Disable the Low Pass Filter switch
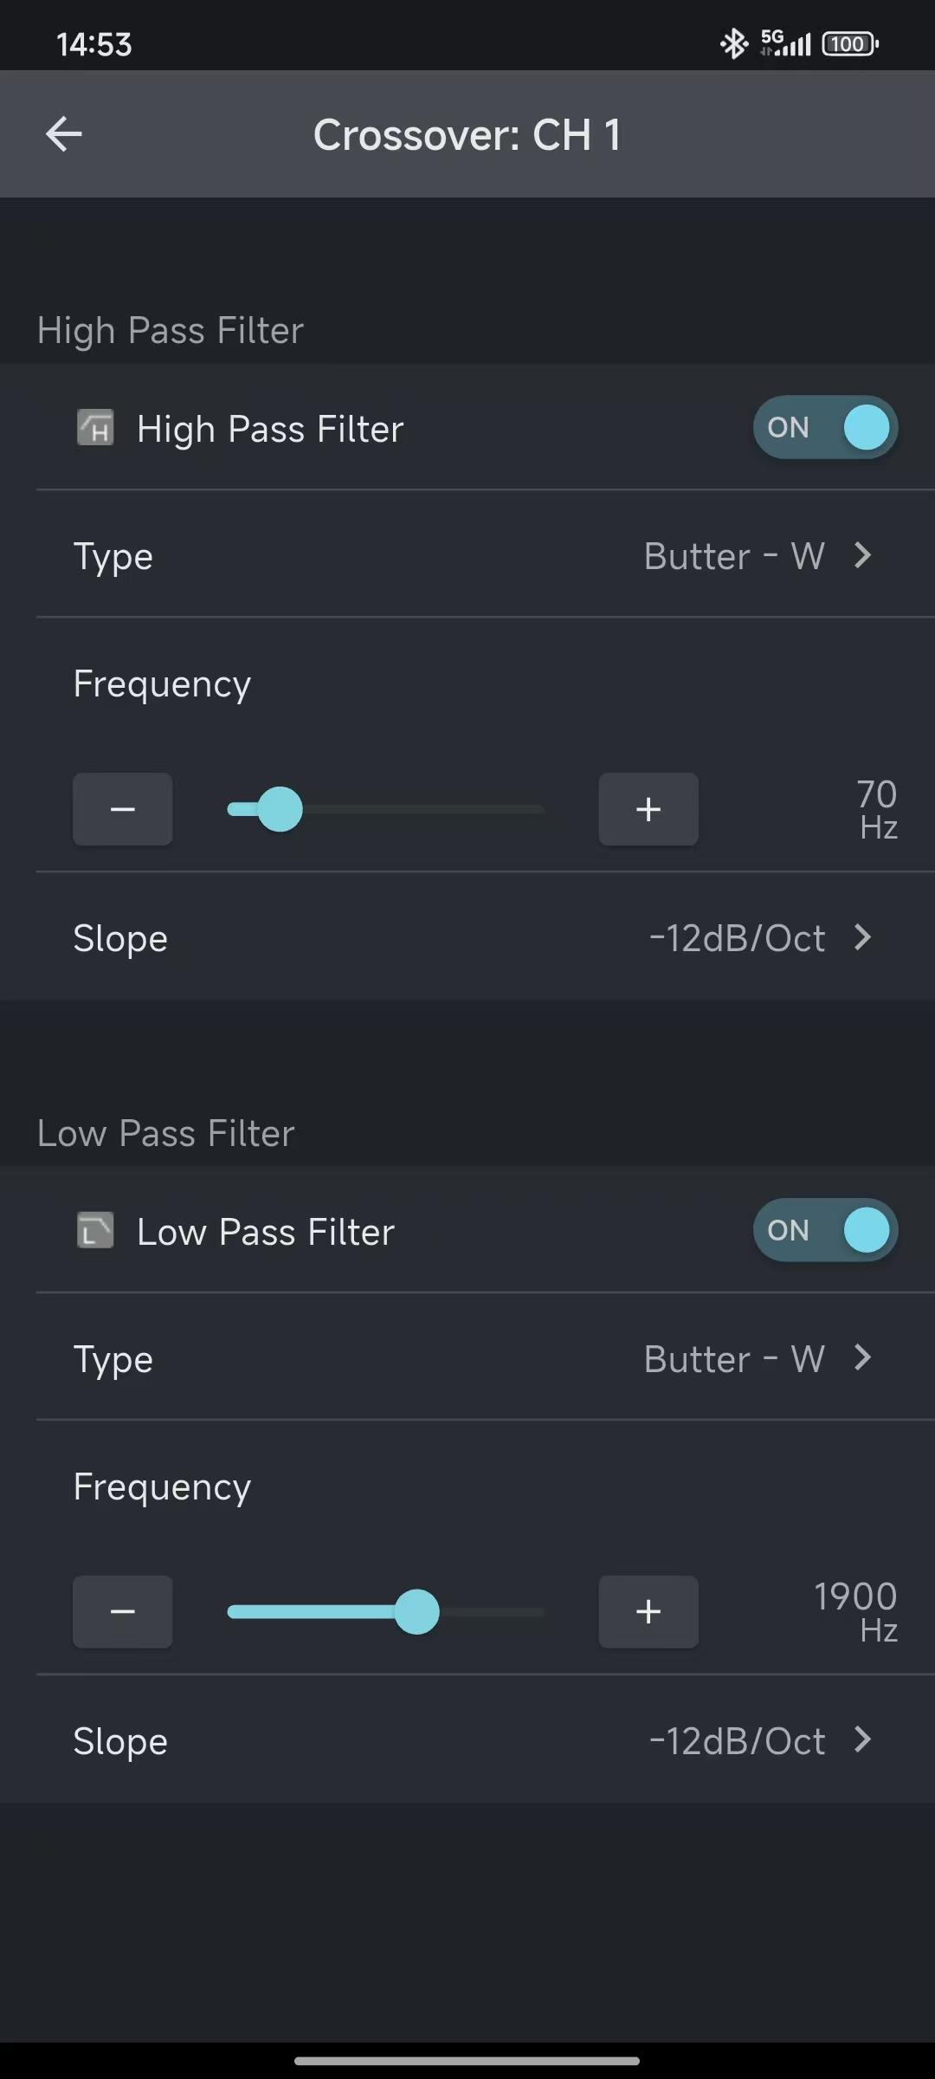Screen dimensions: 935x2079 pyautogui.click(x=825, y=1230)
